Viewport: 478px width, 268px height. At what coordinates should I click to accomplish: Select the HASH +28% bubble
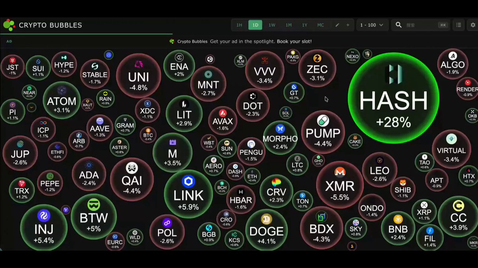pyautogui.click(x=394, y=98)
